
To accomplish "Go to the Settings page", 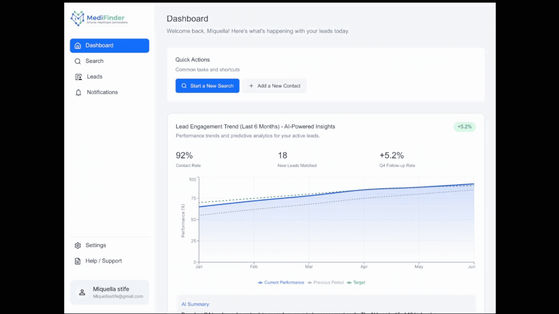I will click(x=96, y=245).
